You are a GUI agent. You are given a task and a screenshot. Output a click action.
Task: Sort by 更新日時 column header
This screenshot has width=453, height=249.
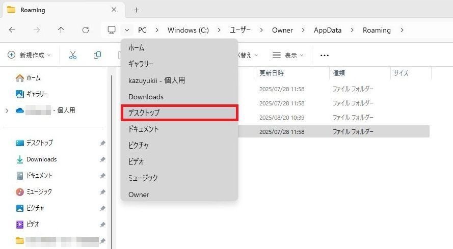click(x=272, y=73)
